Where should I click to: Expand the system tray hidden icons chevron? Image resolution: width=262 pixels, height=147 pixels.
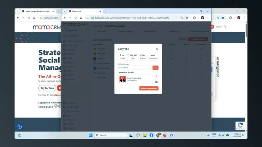(x=204, y=135)
